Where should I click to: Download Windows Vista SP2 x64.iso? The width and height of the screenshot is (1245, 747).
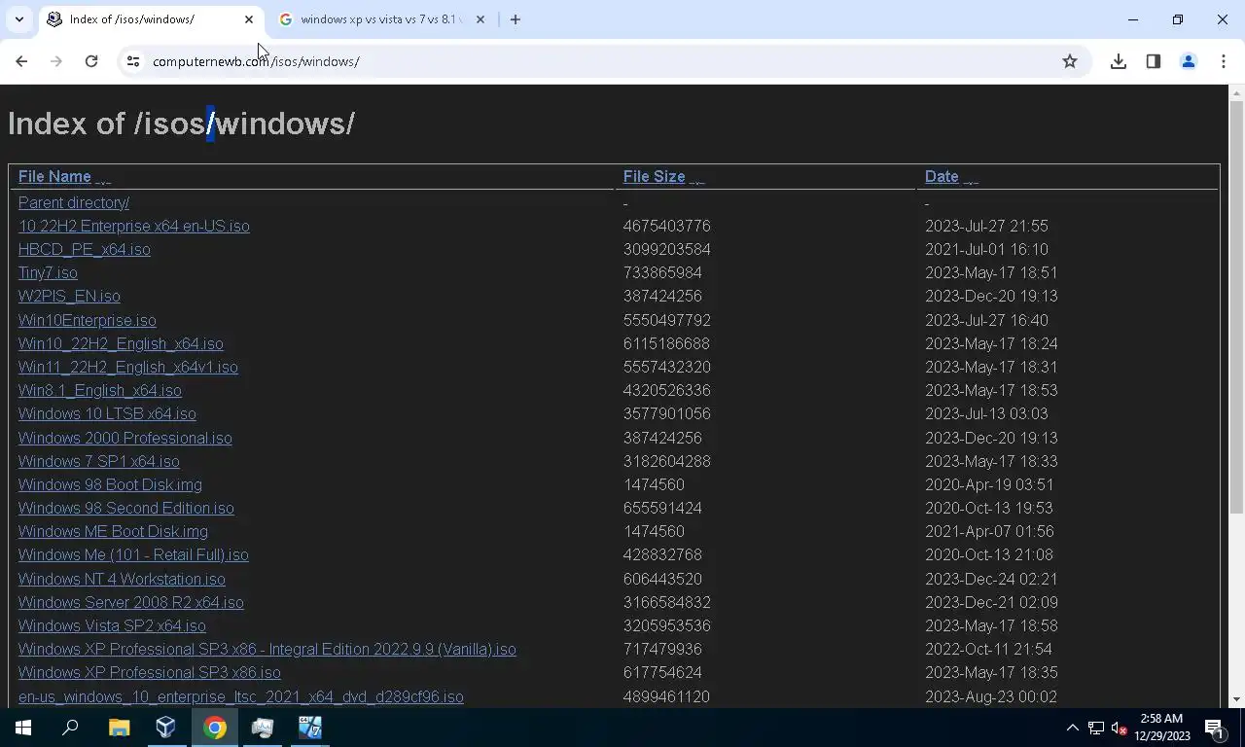click(112, 625)
